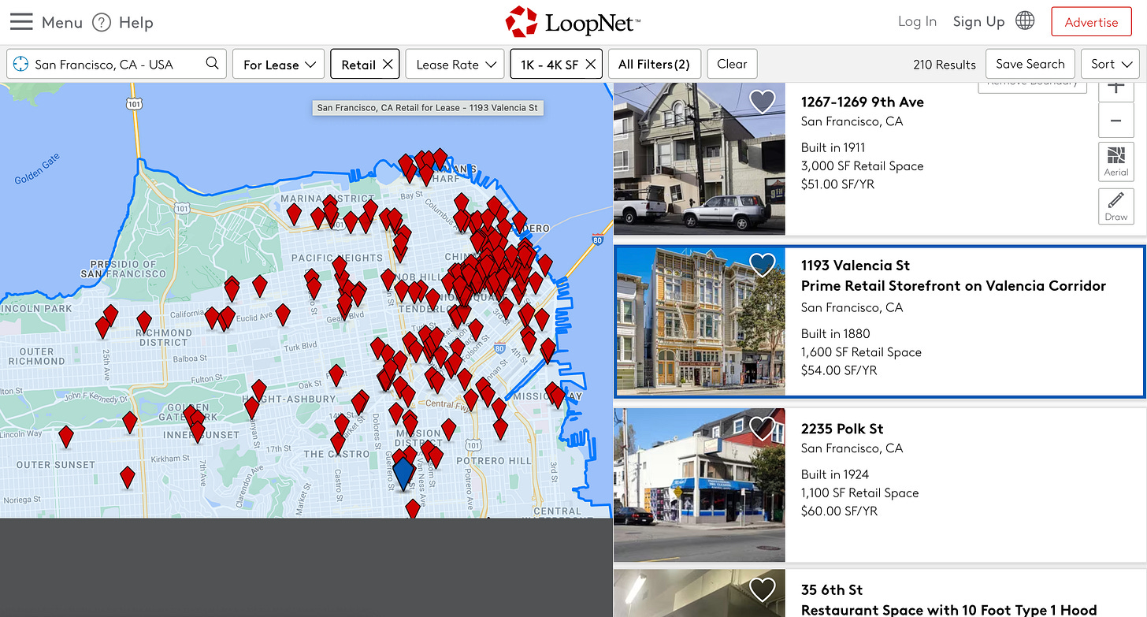Click the Log In link

pyautogui.click(x=917, y=21)
